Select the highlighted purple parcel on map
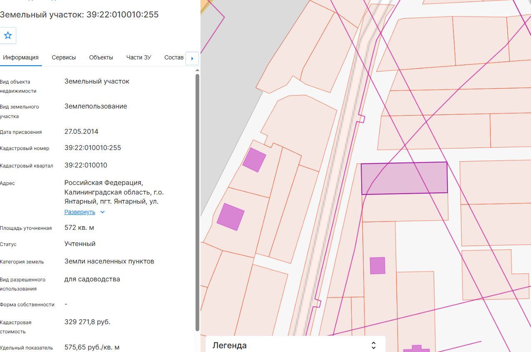The width and height of the screenshot is (531, 352). pos(404,178)
